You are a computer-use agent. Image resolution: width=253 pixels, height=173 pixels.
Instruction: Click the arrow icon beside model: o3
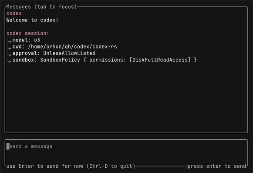click(x=9, y=40)
